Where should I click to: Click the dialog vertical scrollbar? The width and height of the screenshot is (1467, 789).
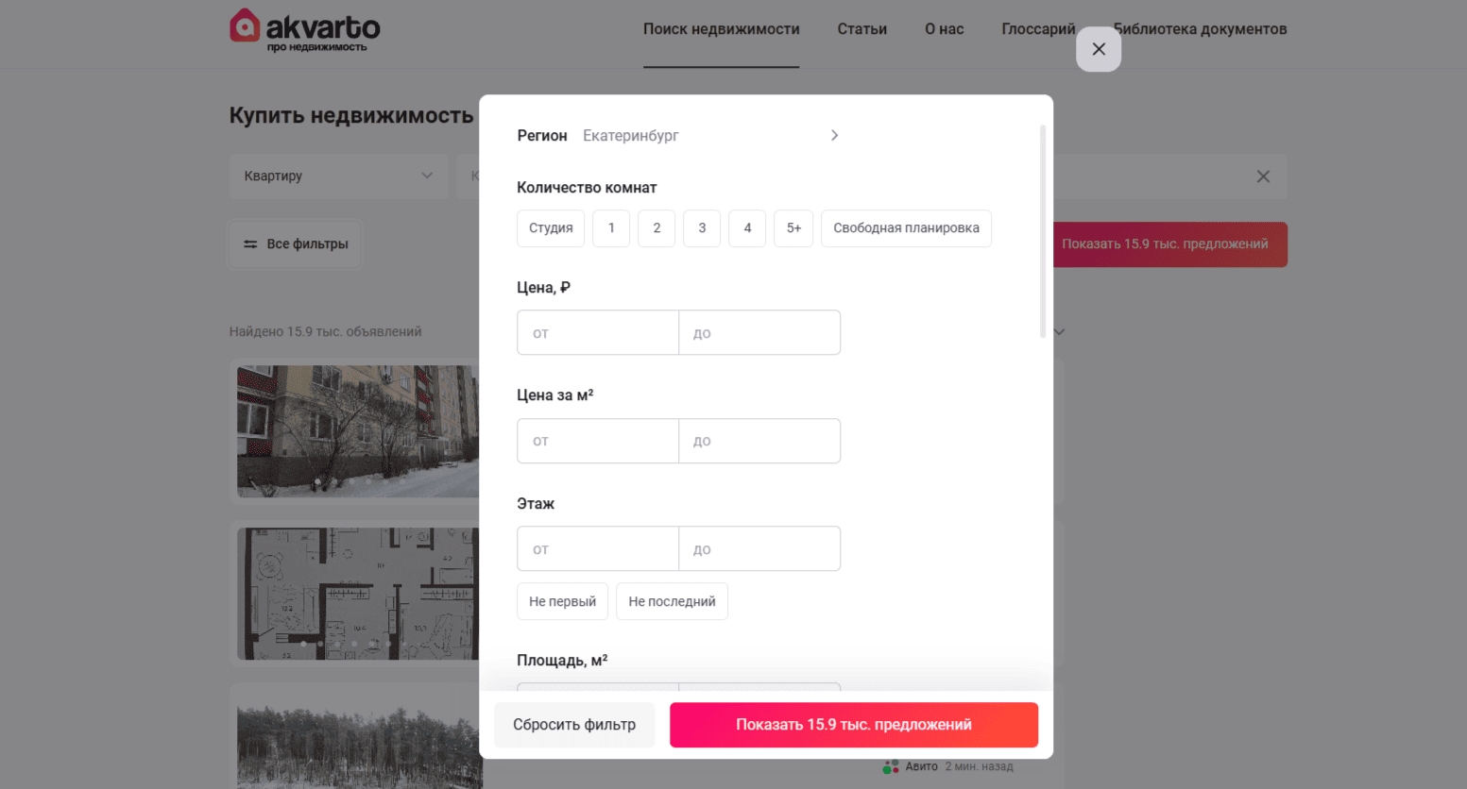(x=1043, y=231)
